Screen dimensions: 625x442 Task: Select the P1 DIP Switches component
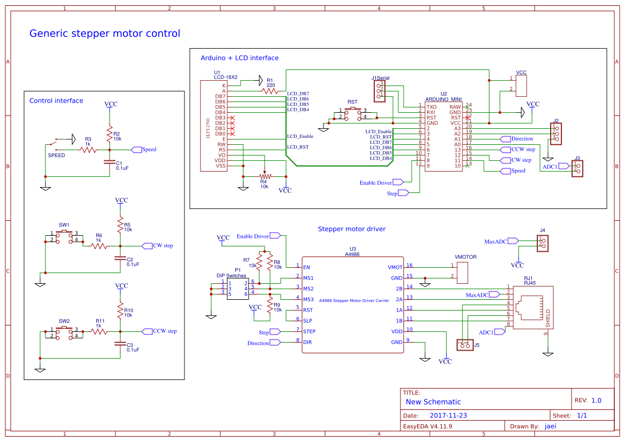pos(237,290)
